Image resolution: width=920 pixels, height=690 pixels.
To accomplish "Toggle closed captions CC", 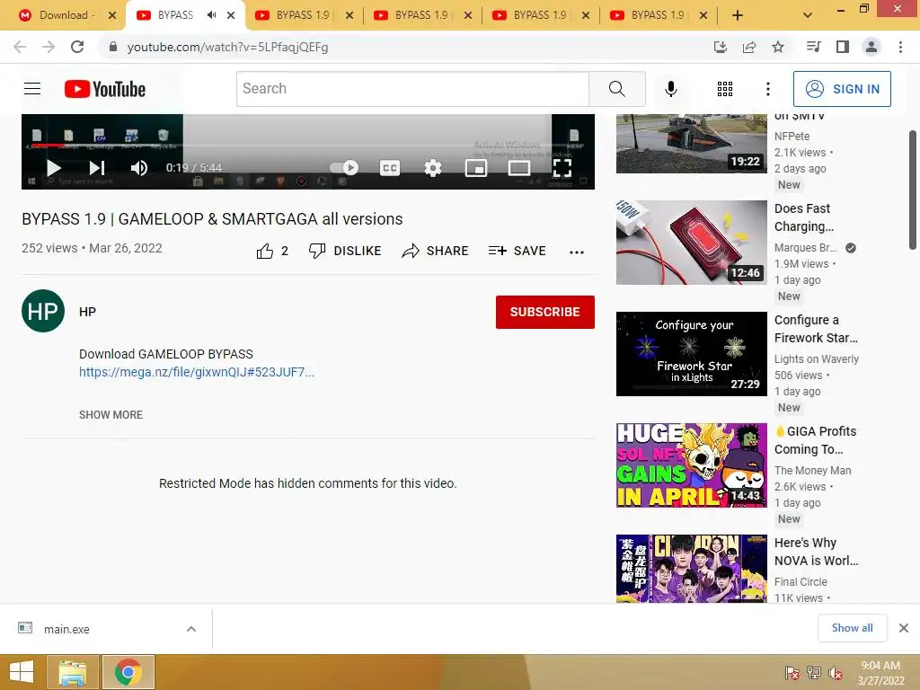I will [390, 168].
